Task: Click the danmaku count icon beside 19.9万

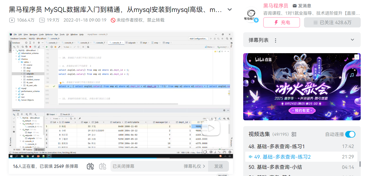Action: coord(42,20)
